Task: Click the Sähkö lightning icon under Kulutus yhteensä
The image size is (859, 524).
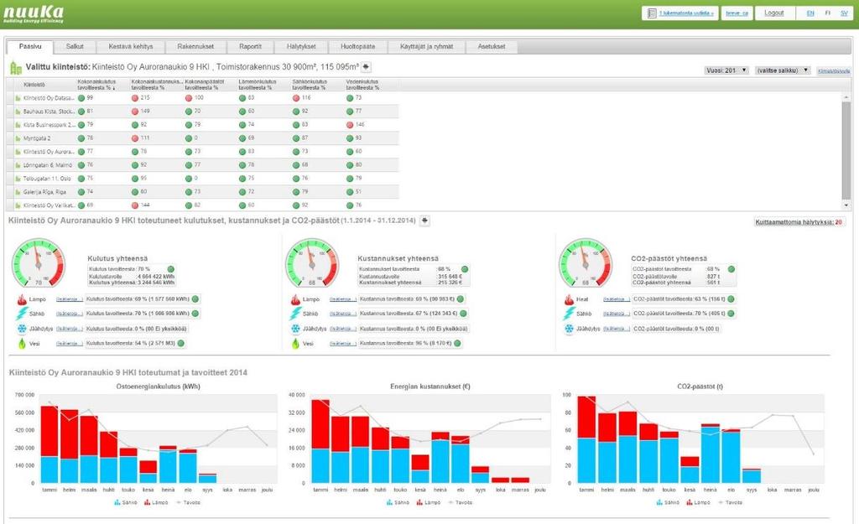Action: click(x=22, y=314)
